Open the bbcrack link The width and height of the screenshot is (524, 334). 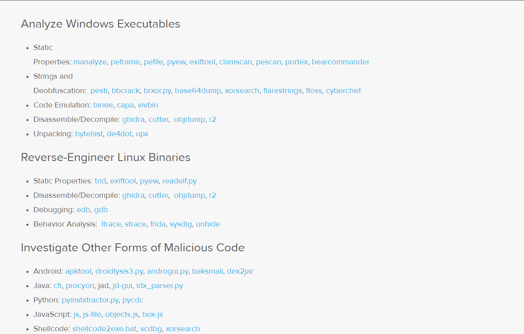[x=126, y=91]
